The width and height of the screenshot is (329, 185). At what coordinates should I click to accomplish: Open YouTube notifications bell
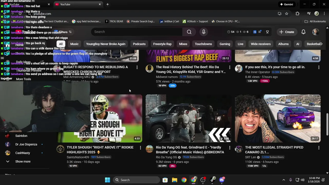click(x=303, y=32)
